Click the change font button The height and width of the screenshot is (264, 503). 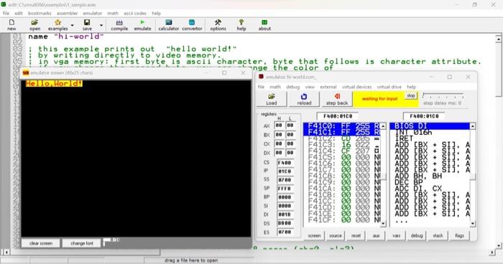[x=82, y=243]
